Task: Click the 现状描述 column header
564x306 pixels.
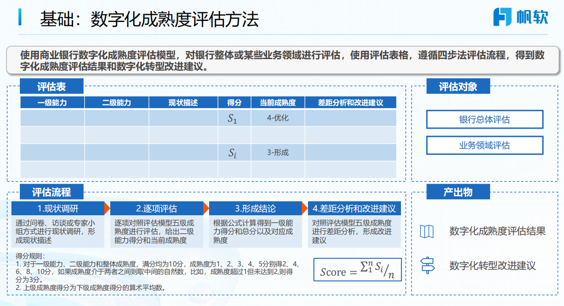Action: [183, 103]
